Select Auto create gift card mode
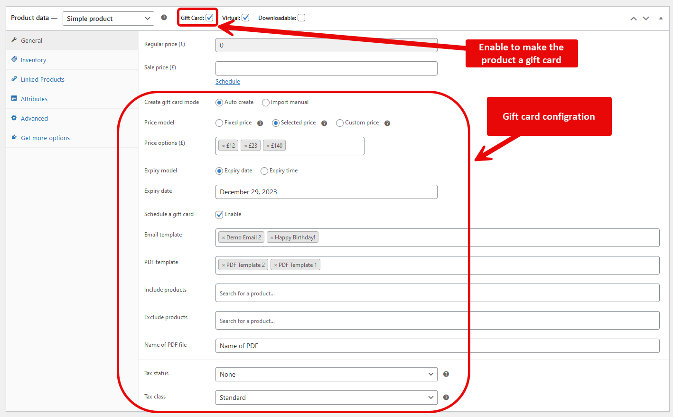The height and width of the screenshot is (417, 673). pyautogui.click(x=219, y=103)
